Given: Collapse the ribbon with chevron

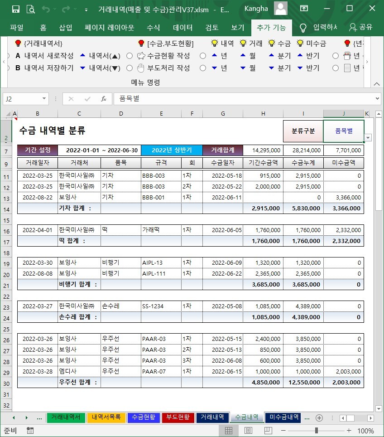Looking at the screenshot, I should tap(377, 84).
